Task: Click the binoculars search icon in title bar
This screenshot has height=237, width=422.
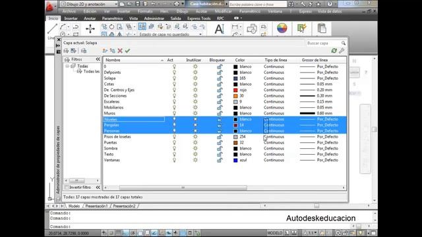Action: click(x=291, y=4)
